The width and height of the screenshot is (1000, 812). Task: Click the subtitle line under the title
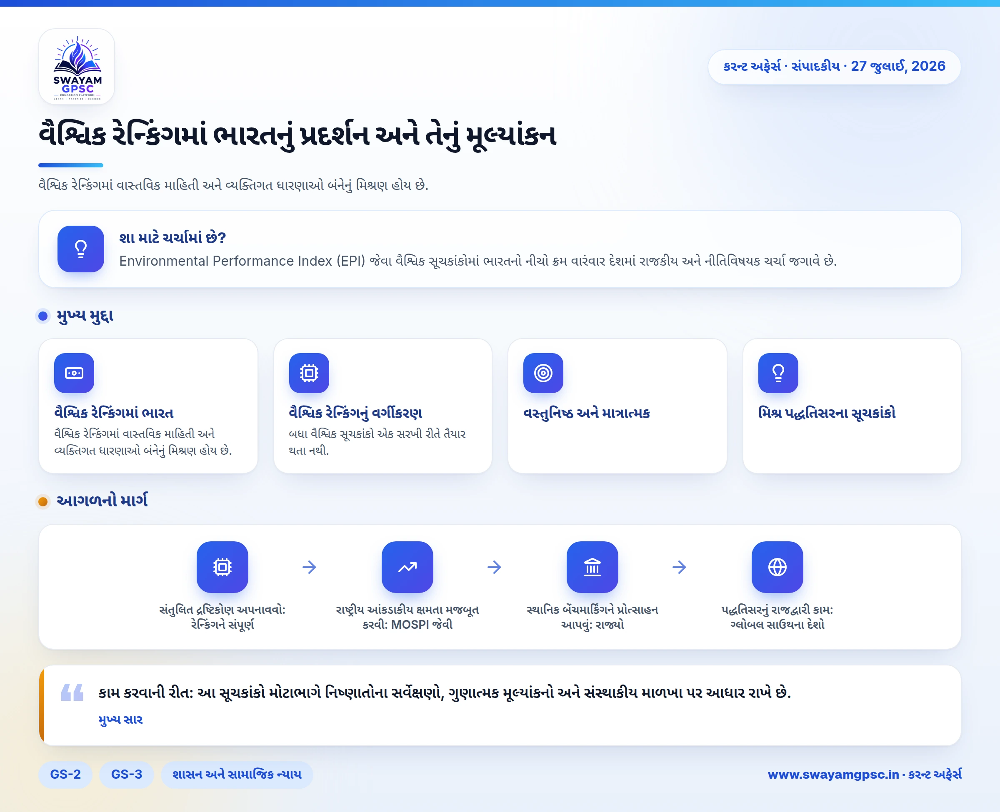233,185
